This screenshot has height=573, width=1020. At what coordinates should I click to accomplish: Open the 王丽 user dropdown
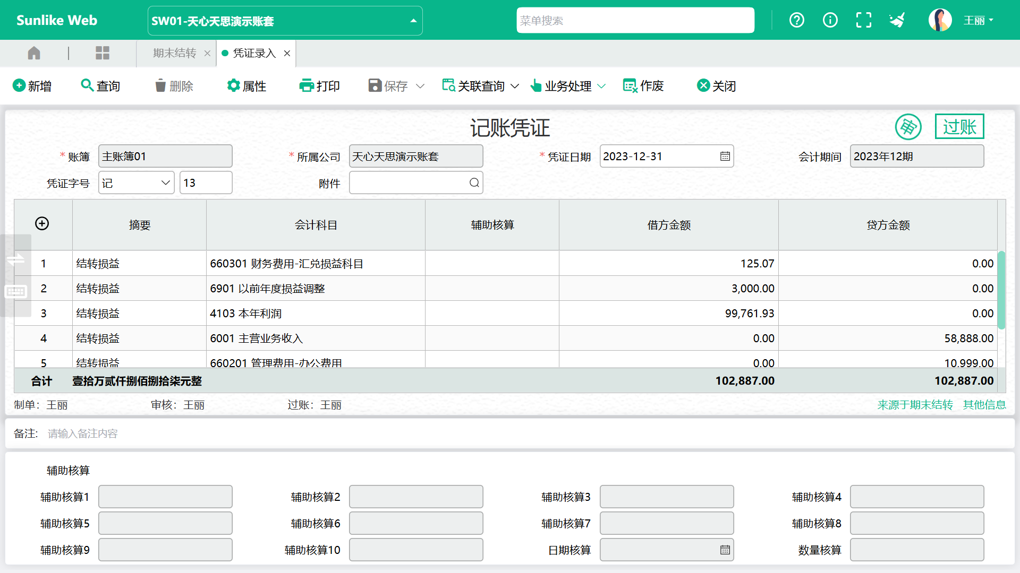click(x=979, y=21)
